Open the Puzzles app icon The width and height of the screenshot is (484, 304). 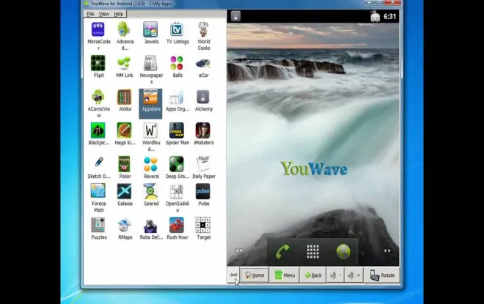98,225
